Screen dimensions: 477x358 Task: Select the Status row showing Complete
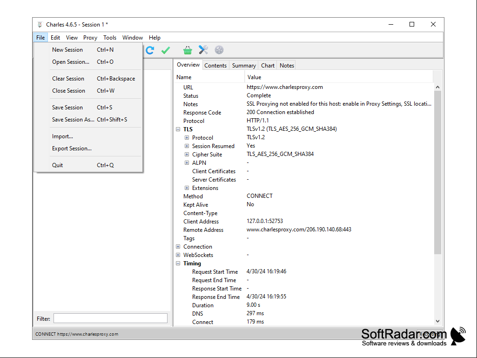(304, 95)
